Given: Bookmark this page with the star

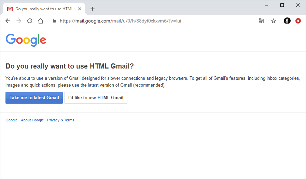Looking at the screenshot, I should pyautogui.click(x=274, y=21).
